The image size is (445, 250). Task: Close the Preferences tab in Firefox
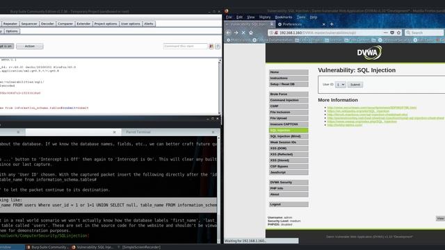point(324,24)
